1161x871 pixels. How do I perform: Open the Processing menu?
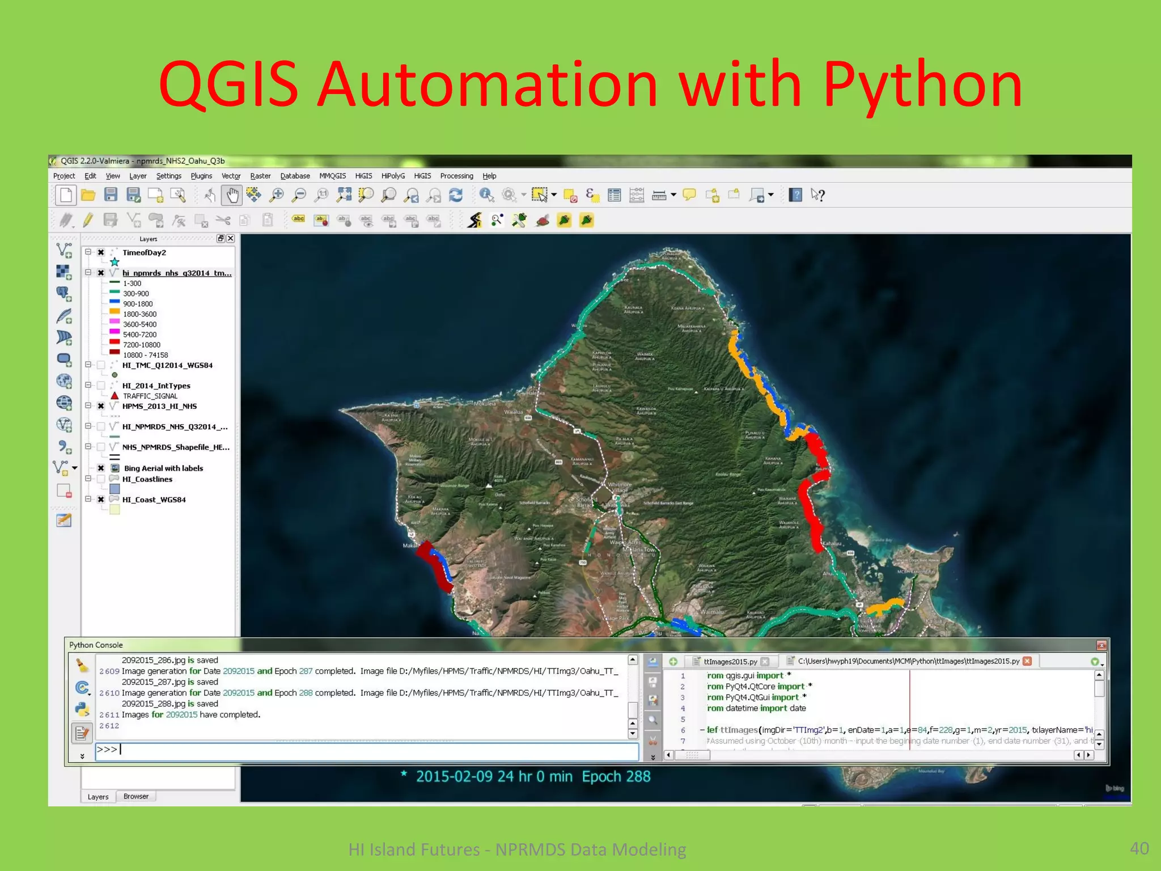pyautogui.click(x=456, y=176)
